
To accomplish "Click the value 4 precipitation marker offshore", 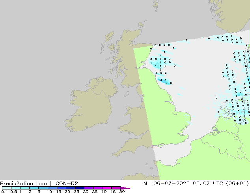I will pos(161,80).
